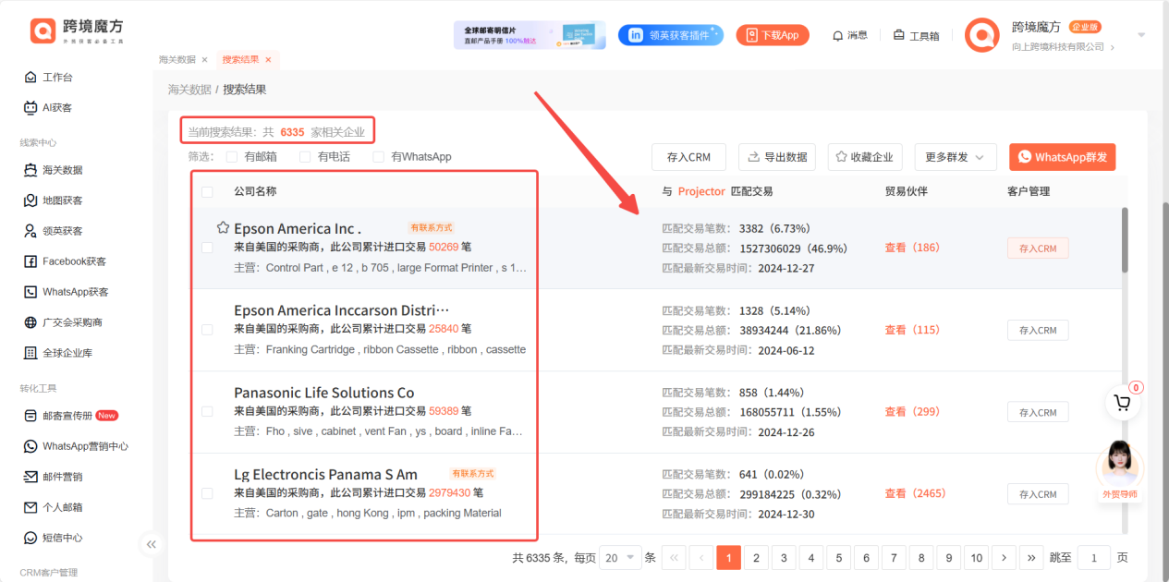Image resolution: width=1169 pixels, height=582 pixels.
Task: Click the 跨境魔方 logo icon
Action: coord(43,30)
